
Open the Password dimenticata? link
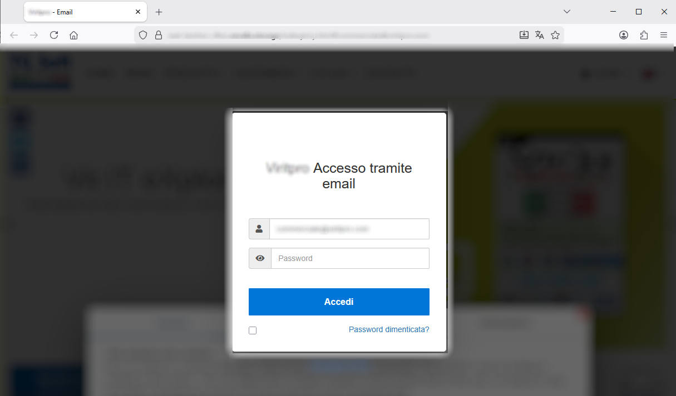pos(389,329)
